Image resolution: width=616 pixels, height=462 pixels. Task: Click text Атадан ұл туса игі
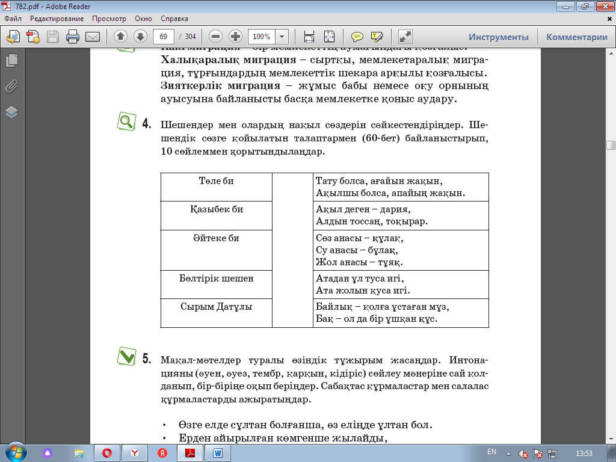pyautogui.click(x=360, y=279)
